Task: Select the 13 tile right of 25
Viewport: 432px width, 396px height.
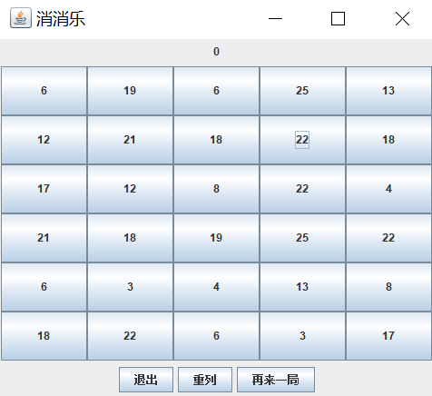Action: pyautogui.click(x=388, y=91)
